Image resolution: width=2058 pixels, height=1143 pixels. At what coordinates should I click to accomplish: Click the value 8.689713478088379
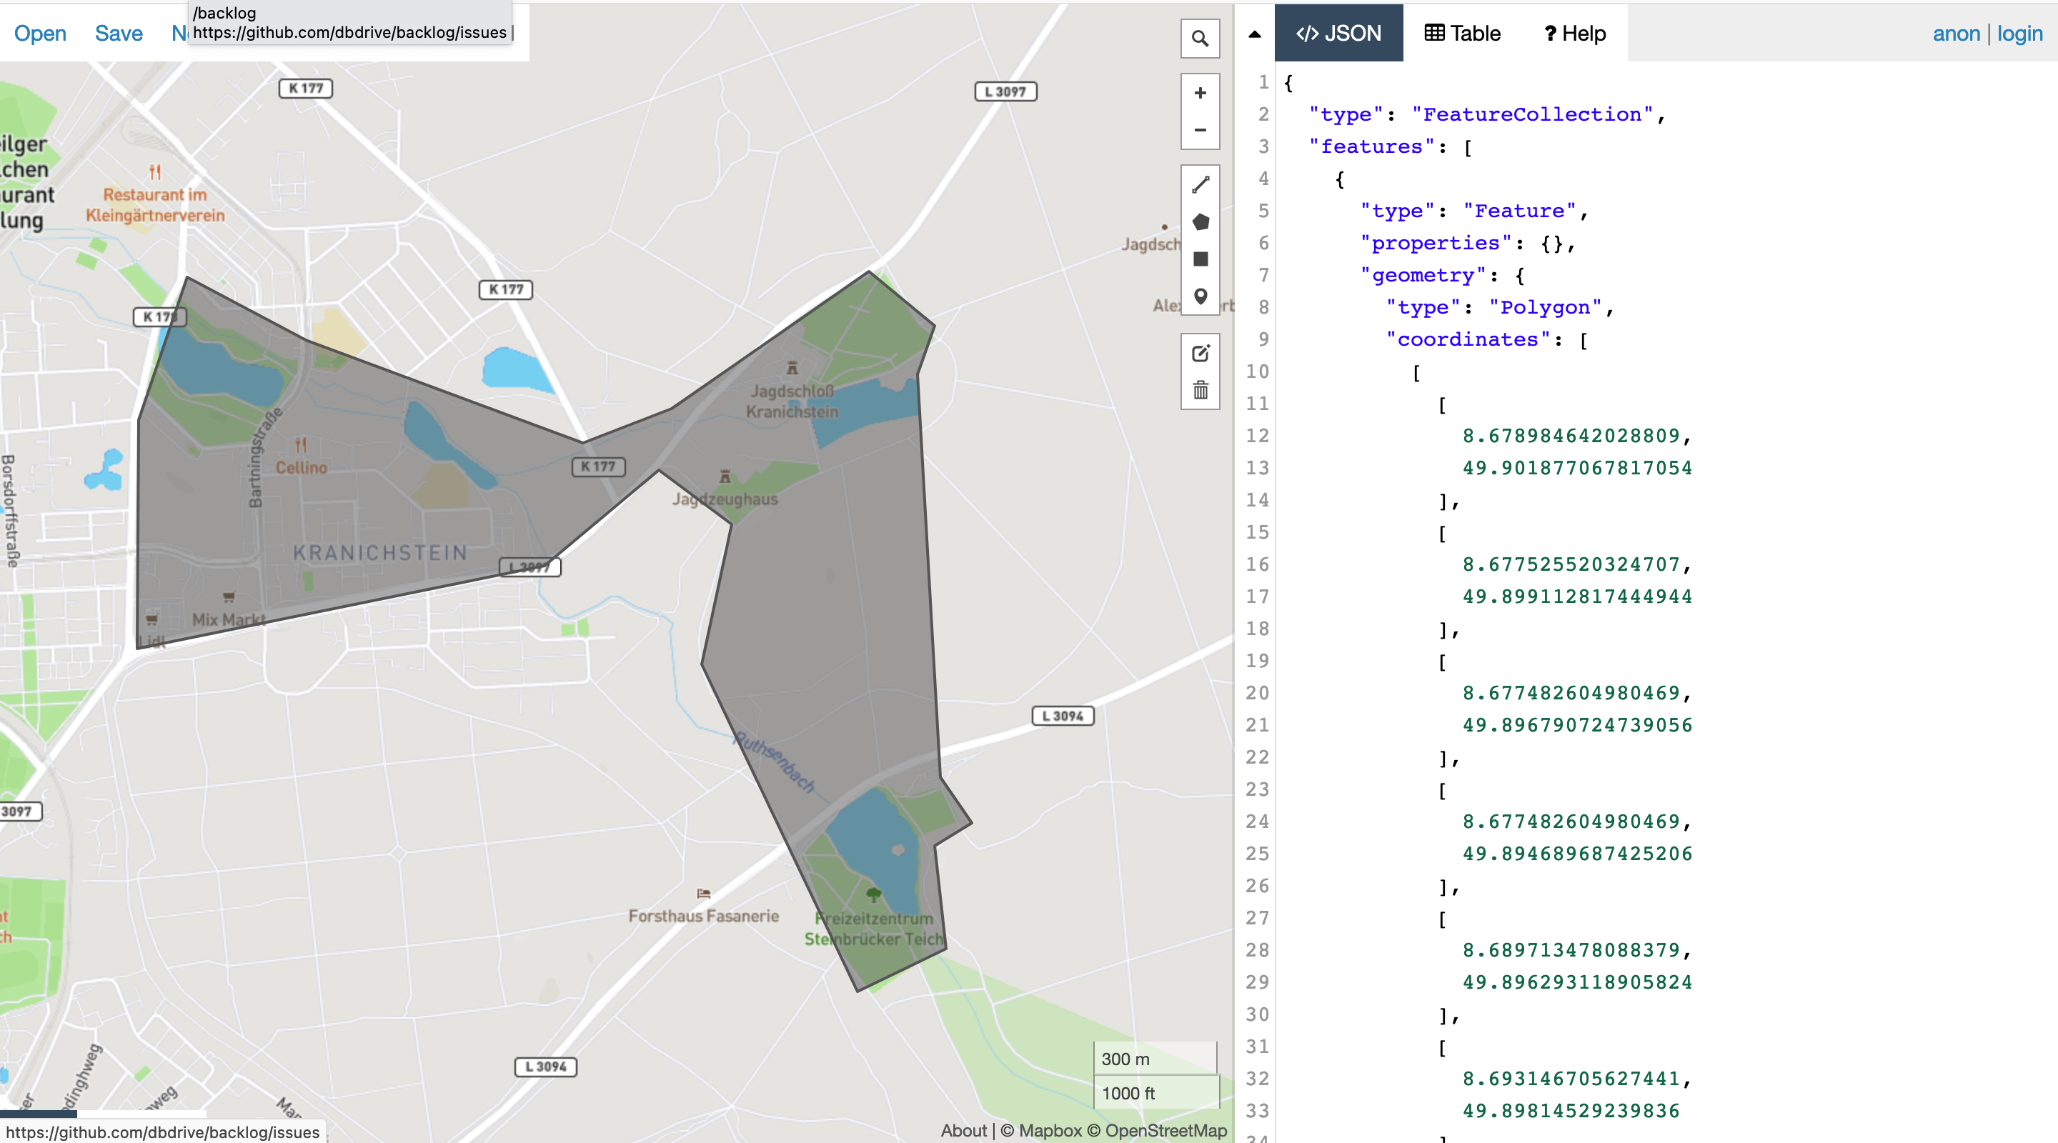pyautogui.click(x=1571, y=949)
